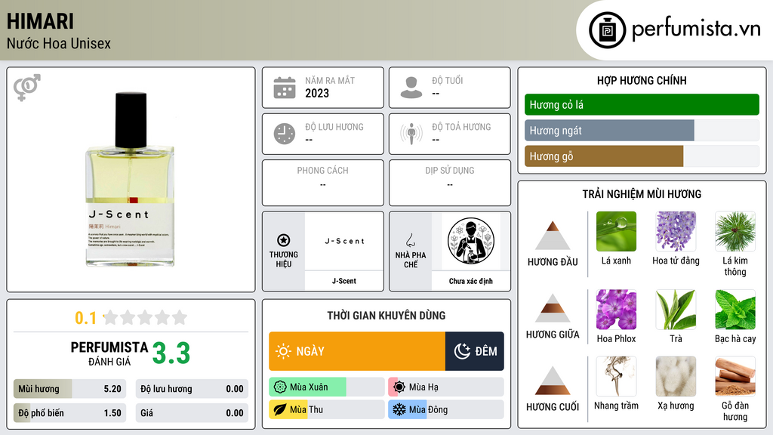Viewport: 773px width, 435px height.
Task: Select the Ngày daytime segment
Action: pos(357,351)
